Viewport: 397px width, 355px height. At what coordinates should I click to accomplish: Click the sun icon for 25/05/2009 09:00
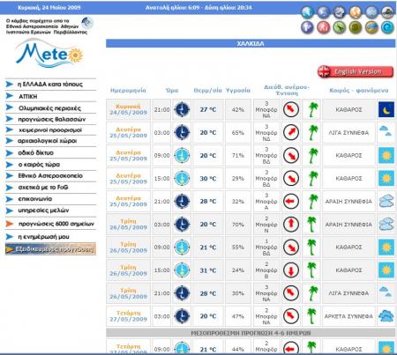[x=386, y=155]
